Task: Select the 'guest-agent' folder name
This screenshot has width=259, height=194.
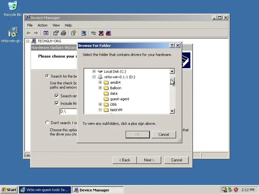Action: point(119,99)
